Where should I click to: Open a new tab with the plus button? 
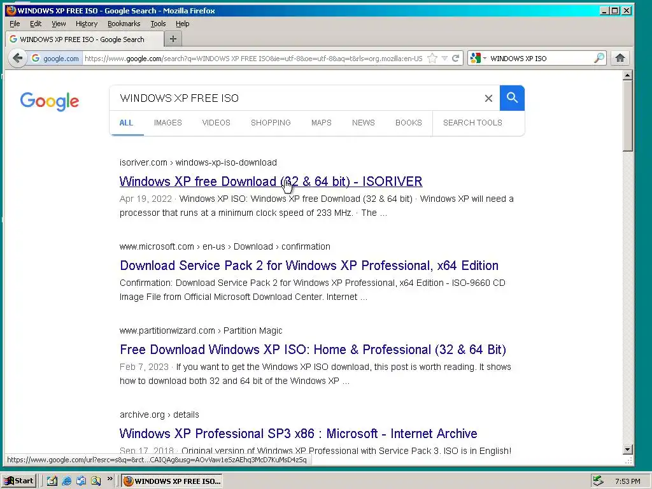coord(173,39)
